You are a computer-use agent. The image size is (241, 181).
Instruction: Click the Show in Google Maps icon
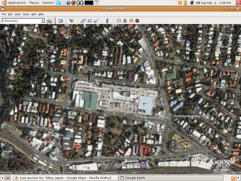[131, 21]
